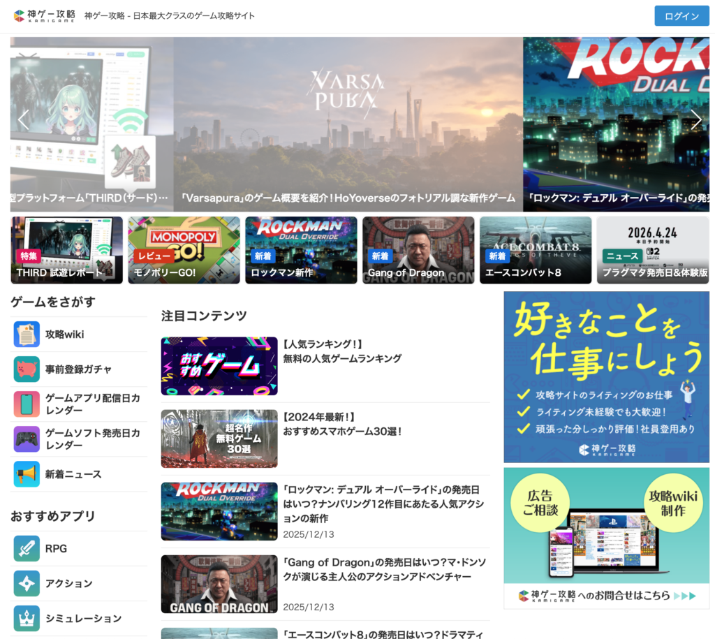This screenshot has width=715, height=639.
Task: Advance carousel with the right arrow
Action: (695, 120)
